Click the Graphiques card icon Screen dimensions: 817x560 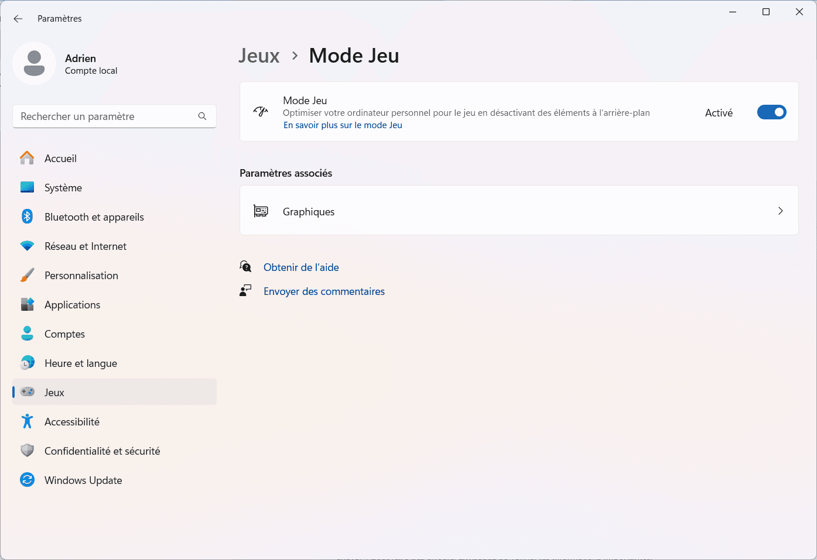tap(261, 211)
